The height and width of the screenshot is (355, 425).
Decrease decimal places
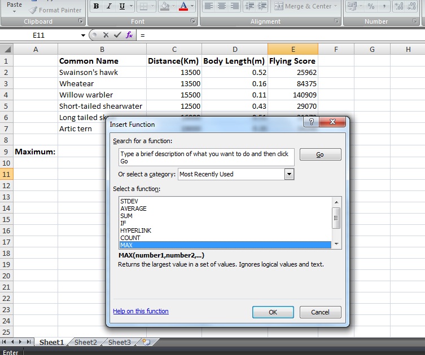pos(411,6)
